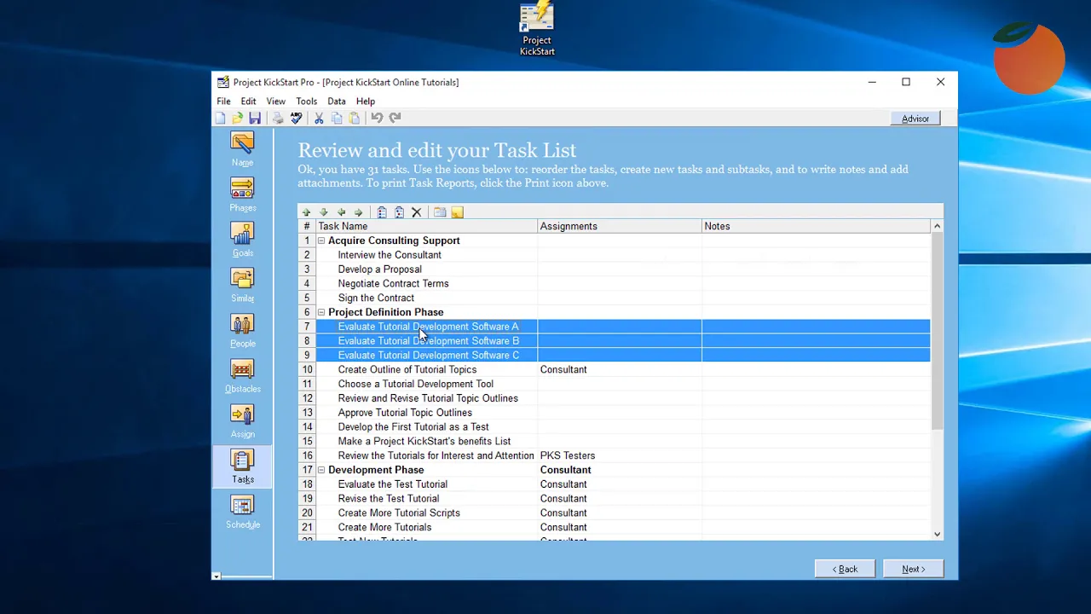Viewport: 1091px width, 614px height.
Task: Select task Develop a Proposal
Action: (x=379, y=269)
